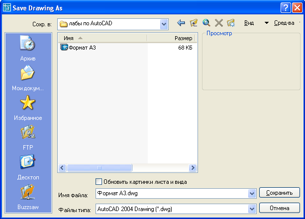Click the scroll right arrow
This screenshot has height=219, width=305.
(193, 167)
